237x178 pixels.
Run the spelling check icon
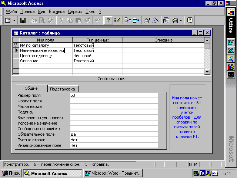click(51, 20)
